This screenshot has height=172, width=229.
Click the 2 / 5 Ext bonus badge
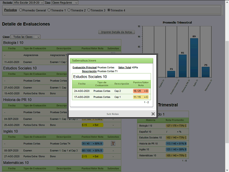coord(92,156)
